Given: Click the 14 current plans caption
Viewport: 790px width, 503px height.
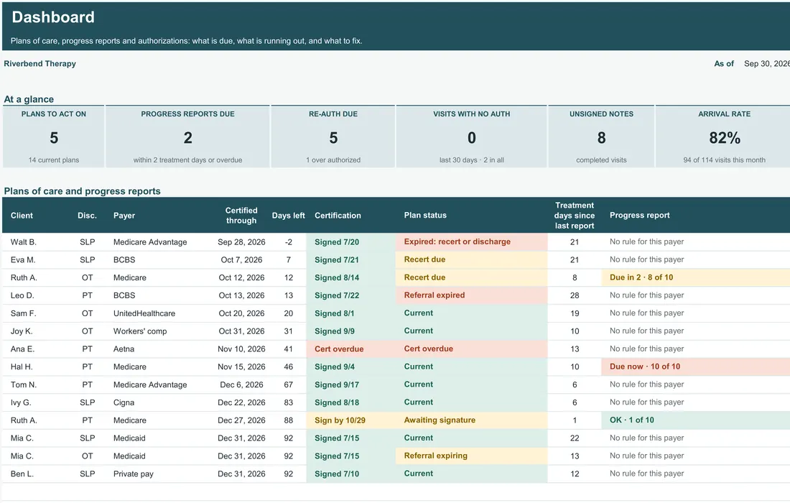Looking at the screenshot, I should [x=53, y=160].
